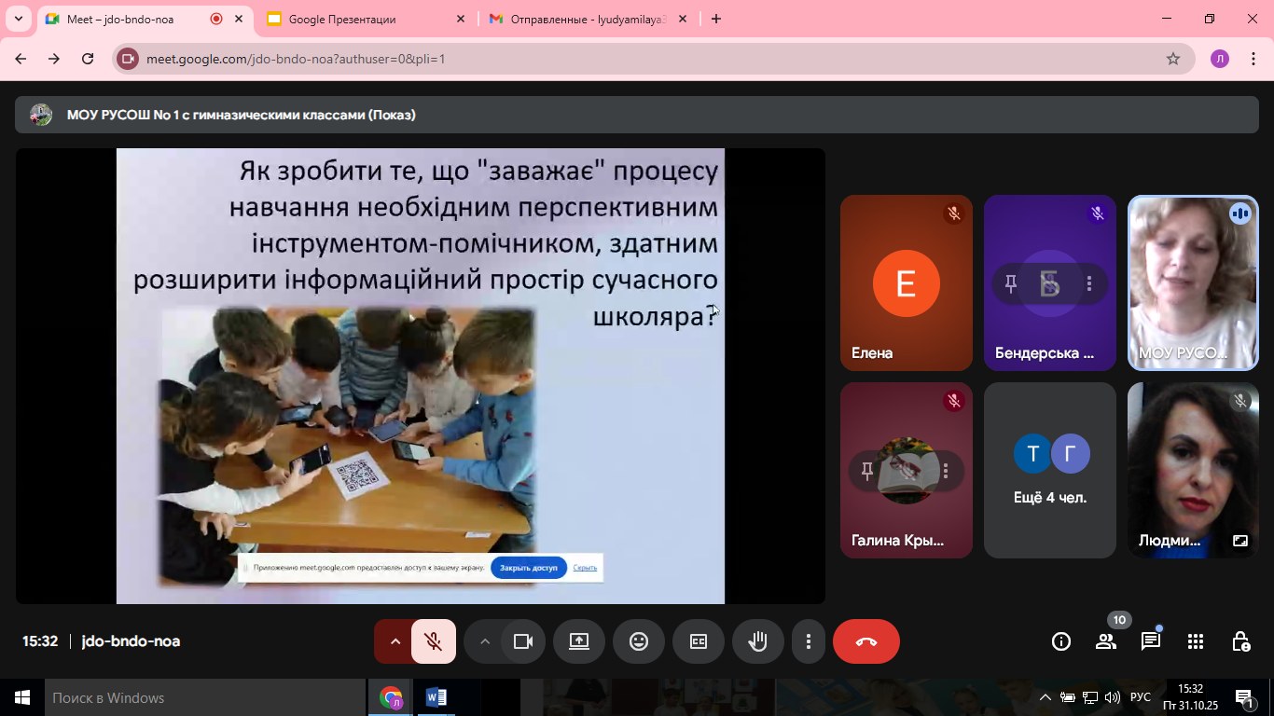
Task: Open the Ещё 4 чел. participants tile
Action: tap(1049, 471)
